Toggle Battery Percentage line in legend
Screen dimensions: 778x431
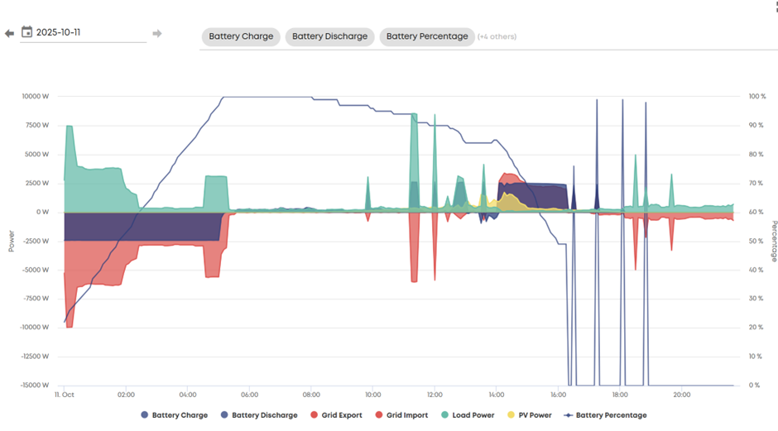pyautogui.click(x=605, y=415)
